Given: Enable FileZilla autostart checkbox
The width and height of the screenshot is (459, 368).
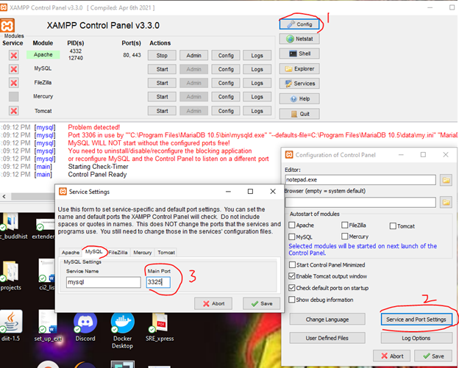Looking at the screenshot, I should tap(344, 225).
